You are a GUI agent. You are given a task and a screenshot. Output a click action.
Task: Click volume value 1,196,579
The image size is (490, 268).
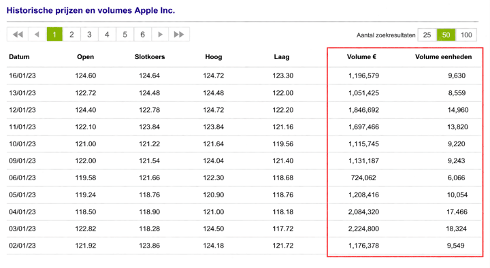363,76
